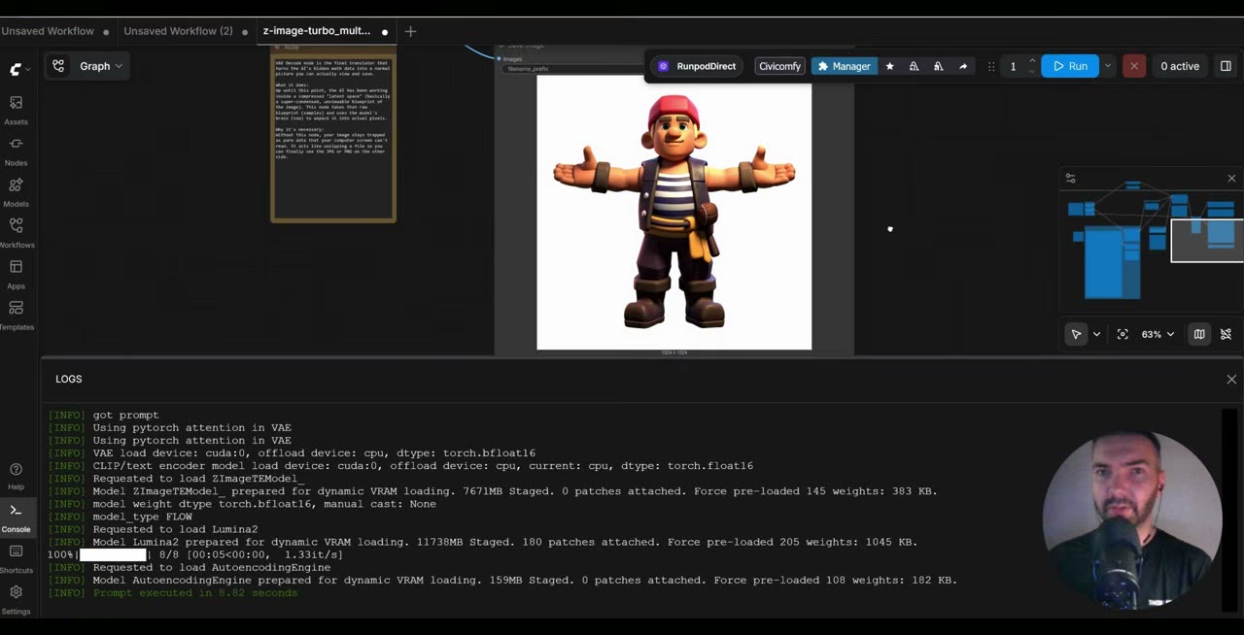Open the Models sidebar panel
The width and height of the screenshot is (1244, 635).
point(16,191)
